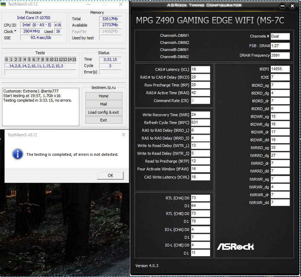
Task: Click the Exit button in TestMem5
Action: 104,120
